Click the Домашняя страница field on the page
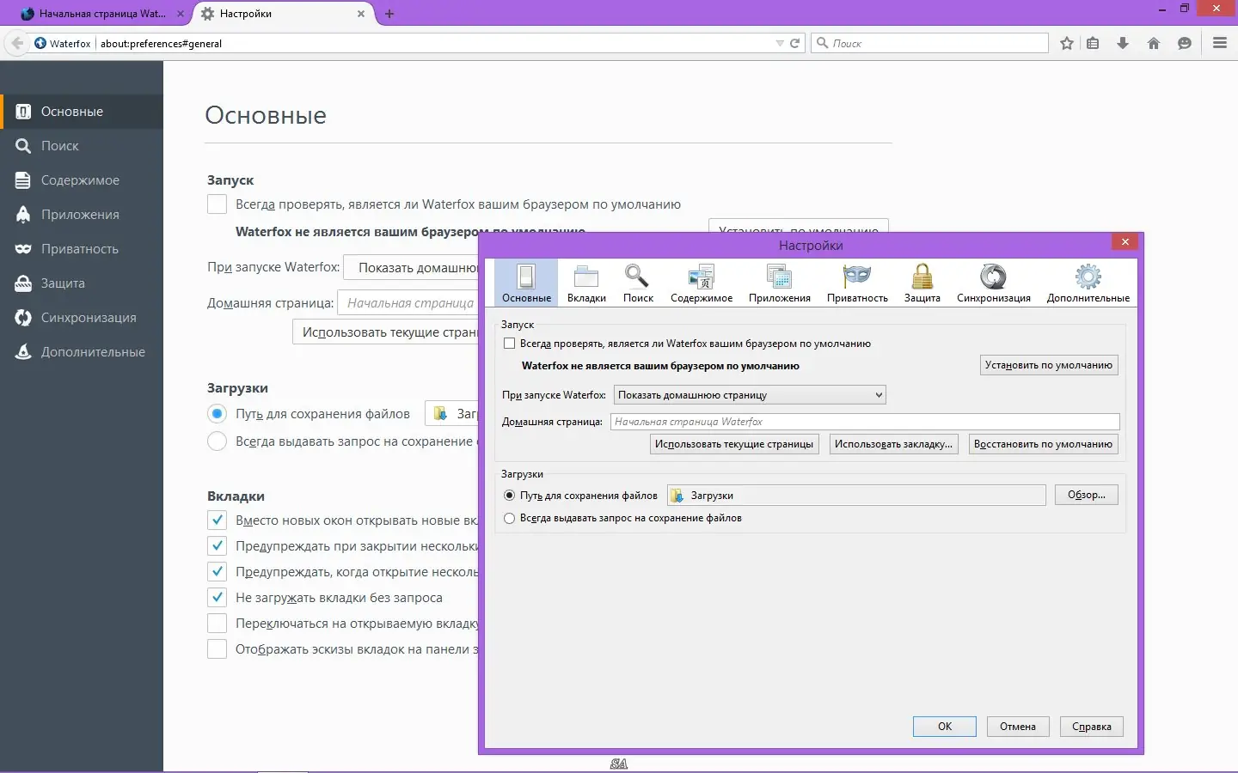 tap(408, 303)
